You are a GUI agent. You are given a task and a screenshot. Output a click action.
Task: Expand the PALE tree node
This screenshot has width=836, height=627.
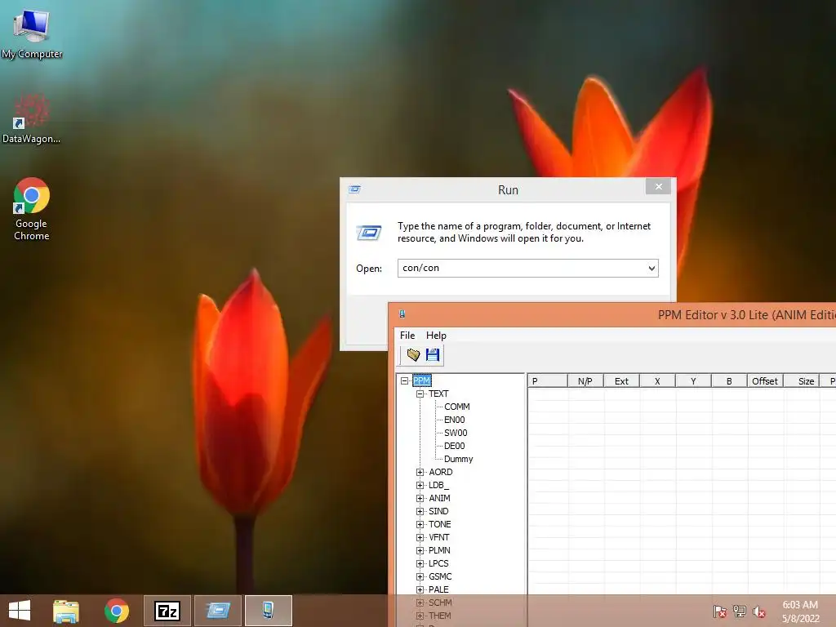click(420, 589)
